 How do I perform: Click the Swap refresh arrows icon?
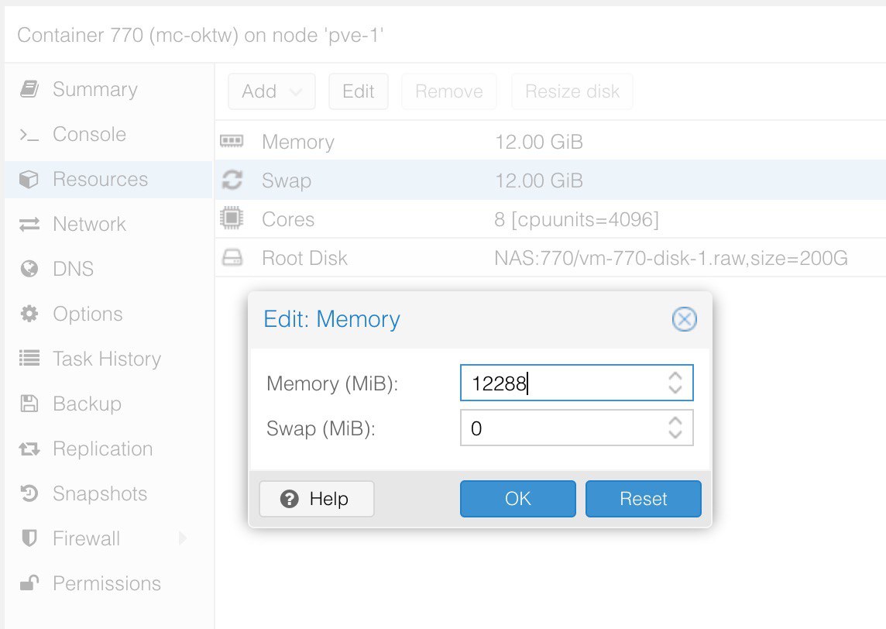point(232,180)
